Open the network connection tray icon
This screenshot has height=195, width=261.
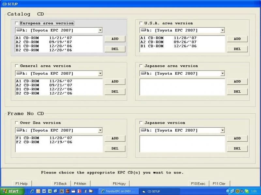[x=232, y=191]
